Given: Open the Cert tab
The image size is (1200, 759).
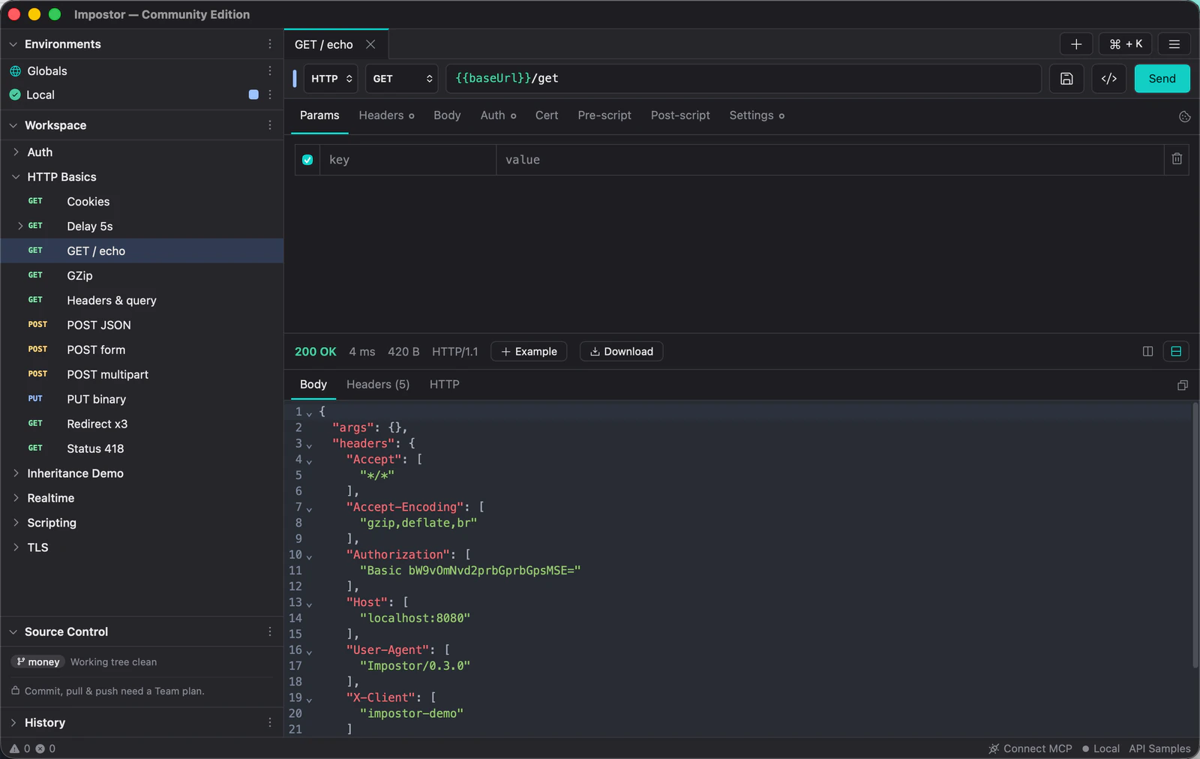Looking at the screenshot, I should (547, 115).
